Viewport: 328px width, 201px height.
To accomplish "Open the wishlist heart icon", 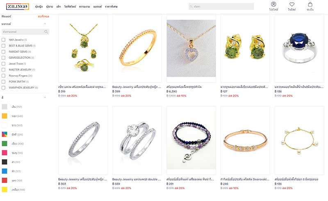I will point(292,4).
